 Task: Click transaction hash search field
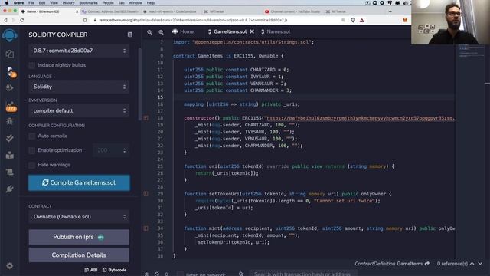click(x=302, y=274)
